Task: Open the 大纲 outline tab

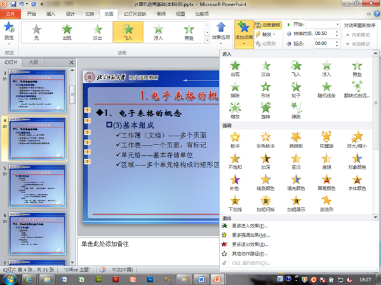Action: click(x=34, y=63)
